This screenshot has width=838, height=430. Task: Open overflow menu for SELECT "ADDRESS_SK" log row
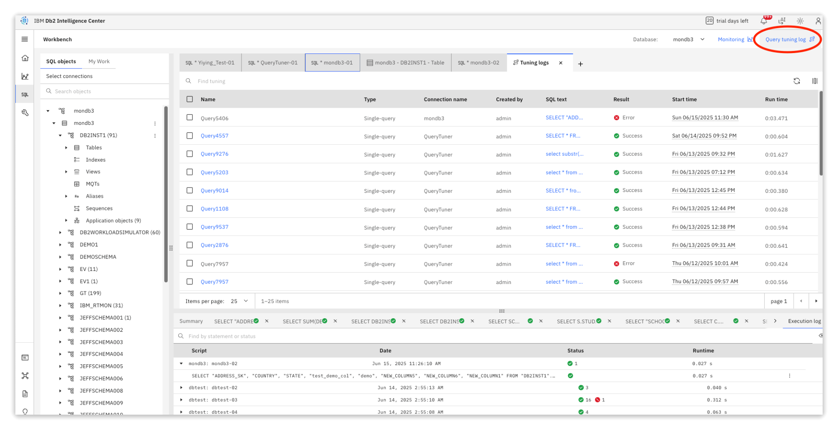tap(789, 376)
